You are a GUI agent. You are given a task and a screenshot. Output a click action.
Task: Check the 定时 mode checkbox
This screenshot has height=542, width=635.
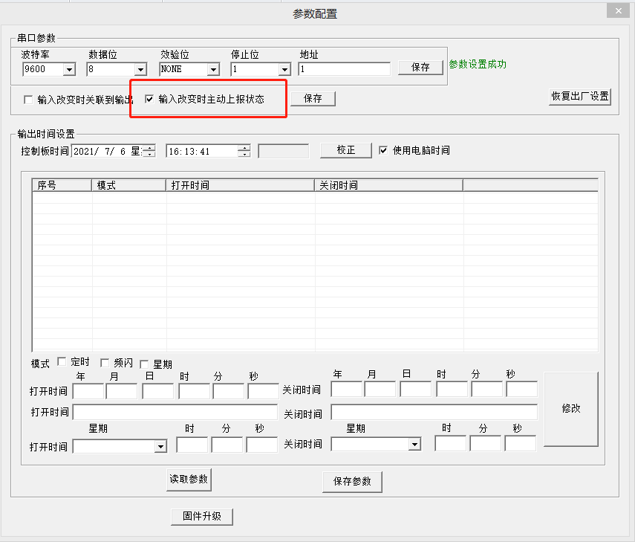tap(62, 361)
